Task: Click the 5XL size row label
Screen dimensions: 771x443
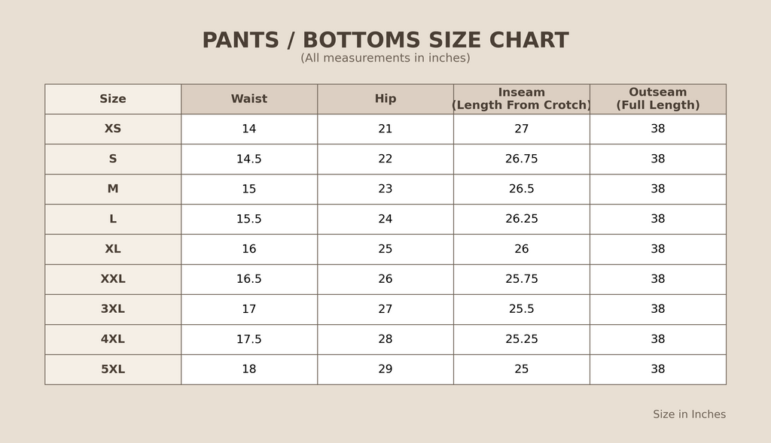Action: [113, 369]
